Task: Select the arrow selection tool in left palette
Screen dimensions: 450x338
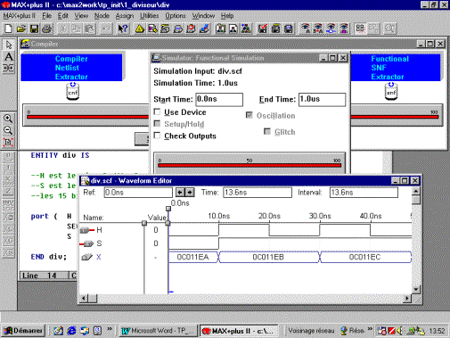Action: click(9, 45)
